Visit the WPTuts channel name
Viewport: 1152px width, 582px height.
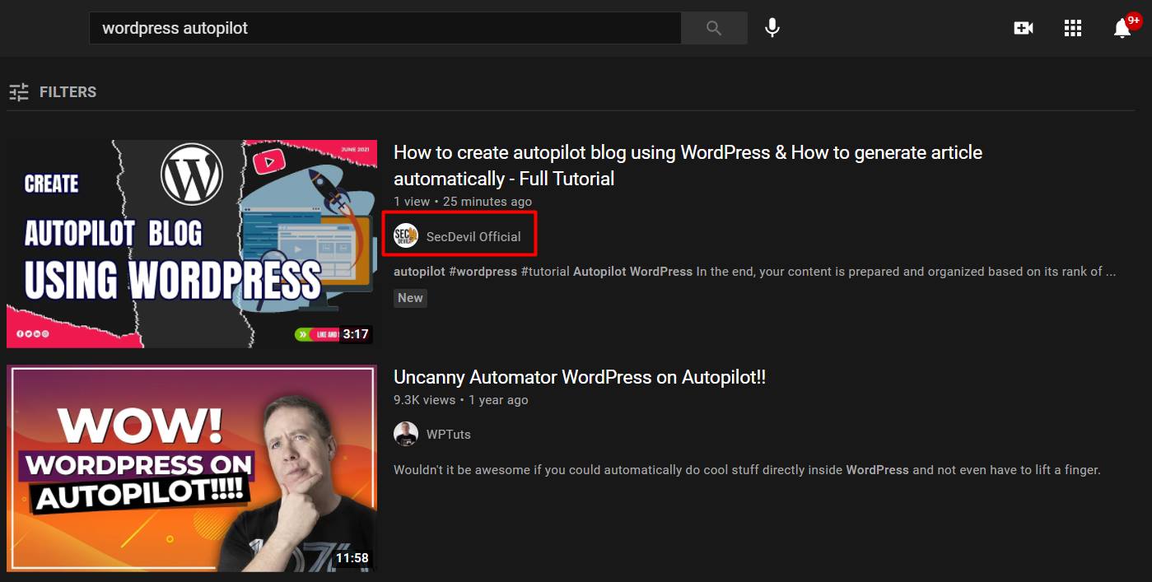pyautogui.click(x=449, y=434)
